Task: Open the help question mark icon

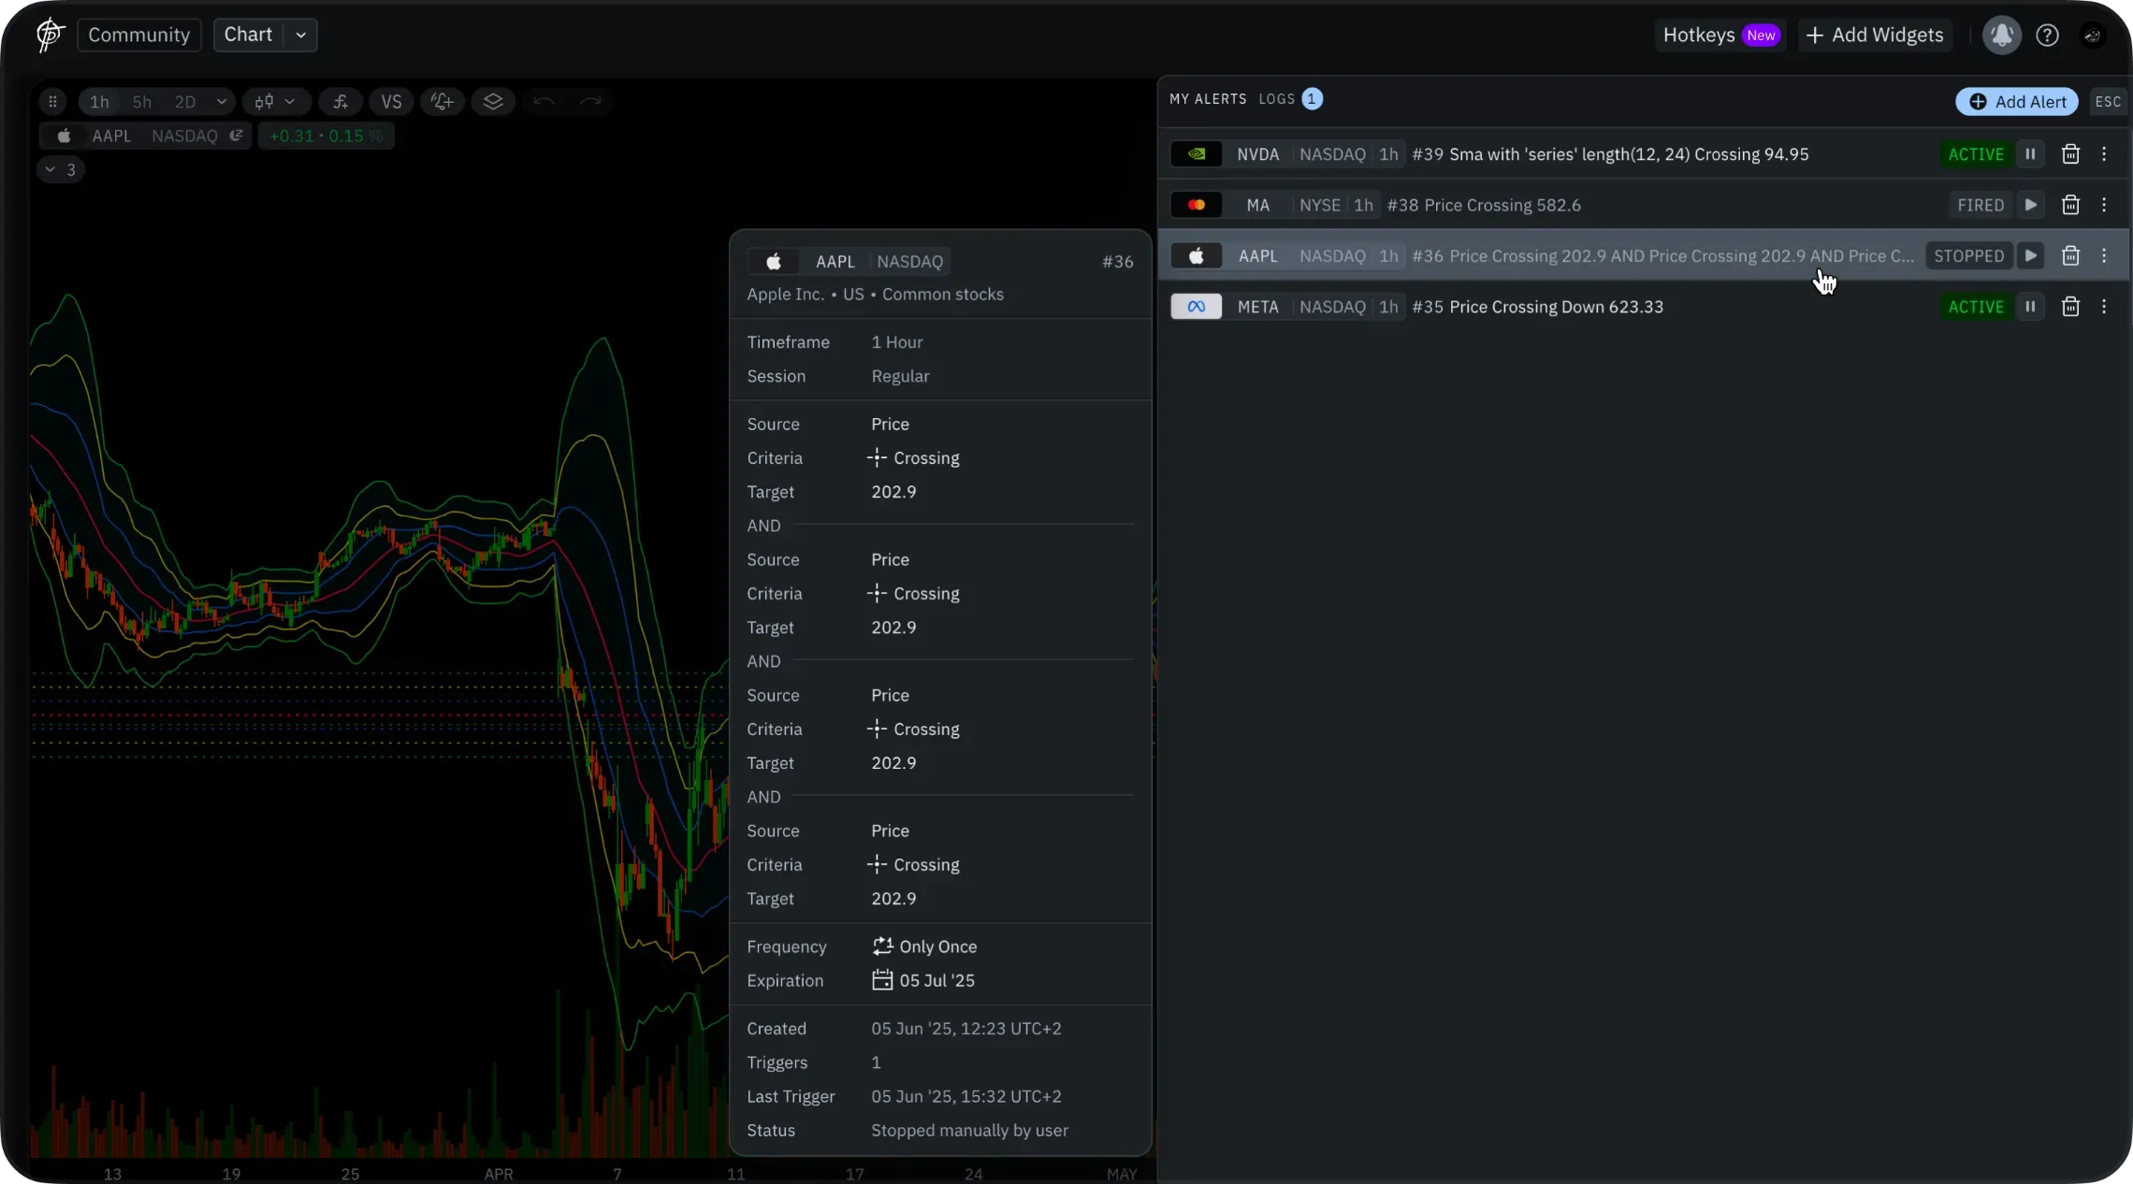Action: [2048, 35]
